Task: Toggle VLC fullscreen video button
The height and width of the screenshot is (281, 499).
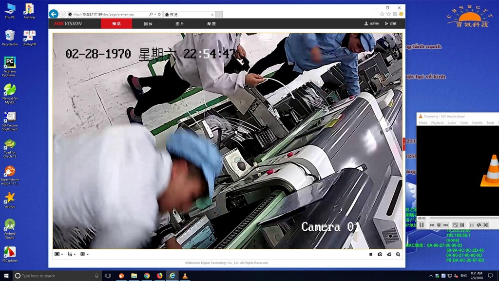Action: click(x=455, y=225)
